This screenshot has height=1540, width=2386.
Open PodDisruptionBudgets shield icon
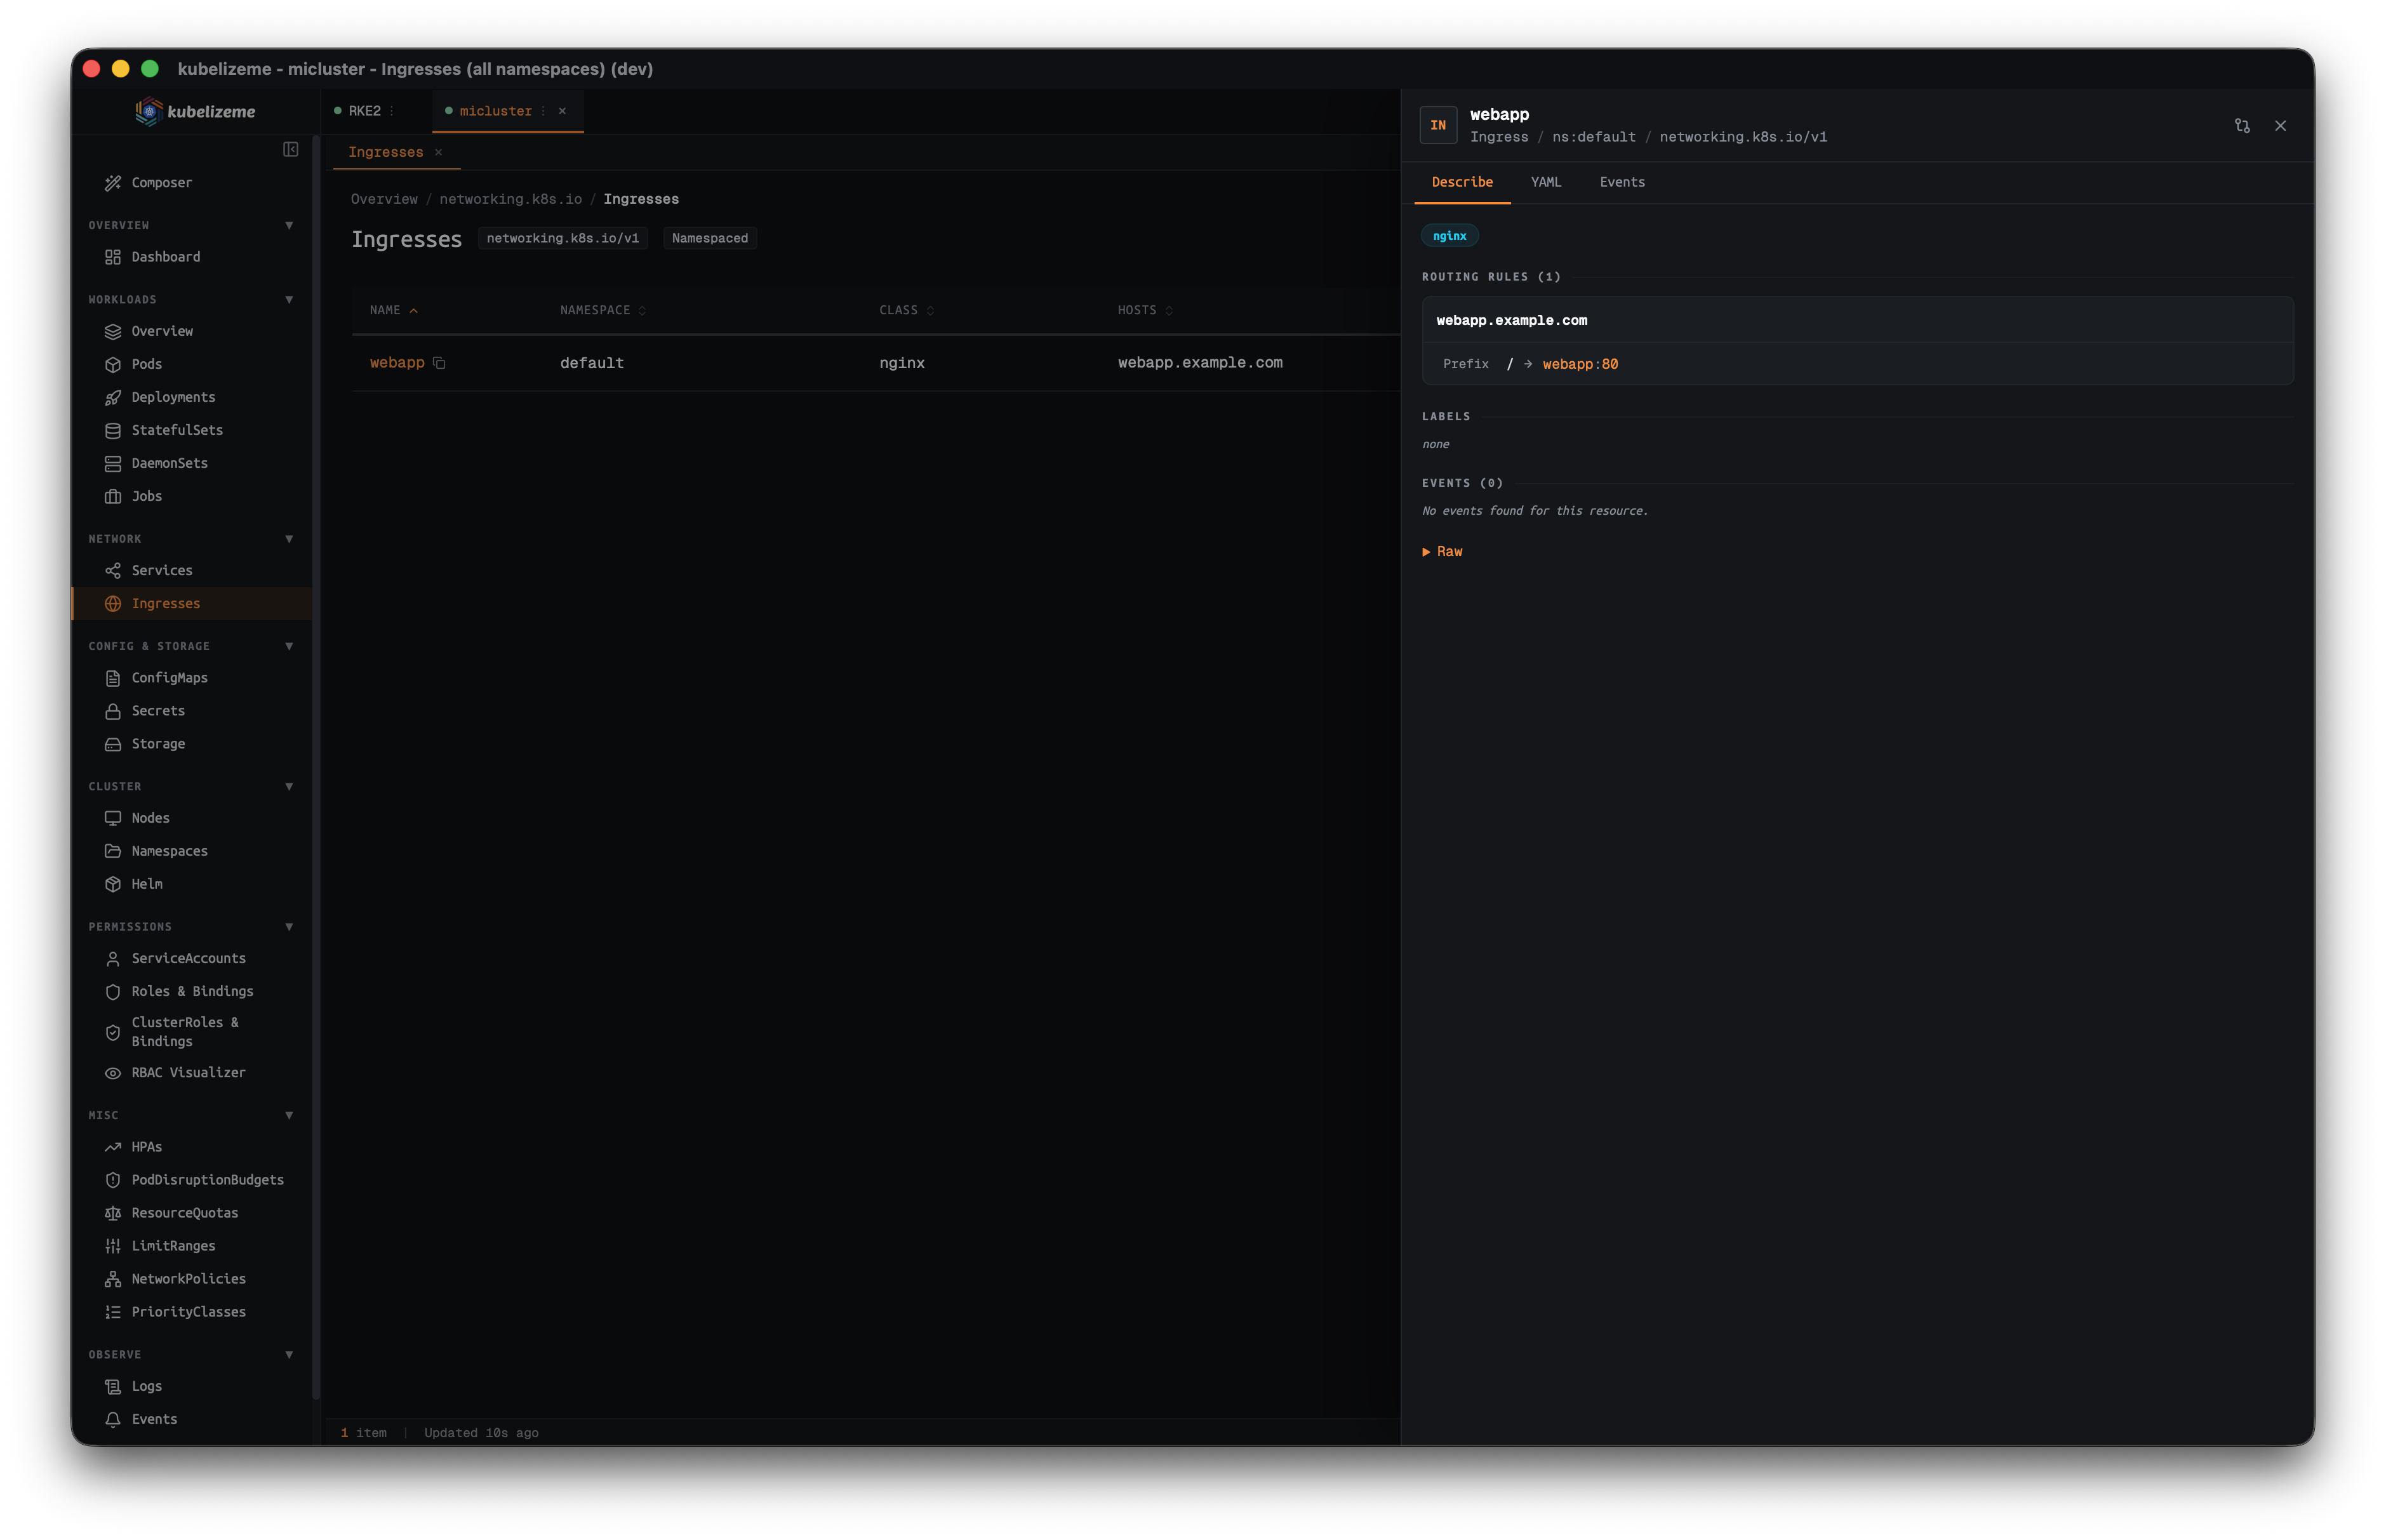(113, 1180)
